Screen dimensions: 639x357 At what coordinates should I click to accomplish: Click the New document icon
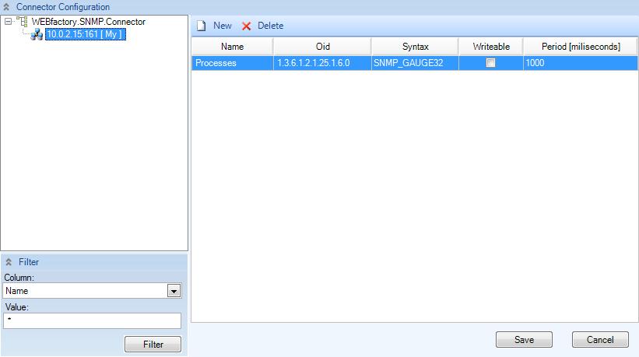point(201,26)
